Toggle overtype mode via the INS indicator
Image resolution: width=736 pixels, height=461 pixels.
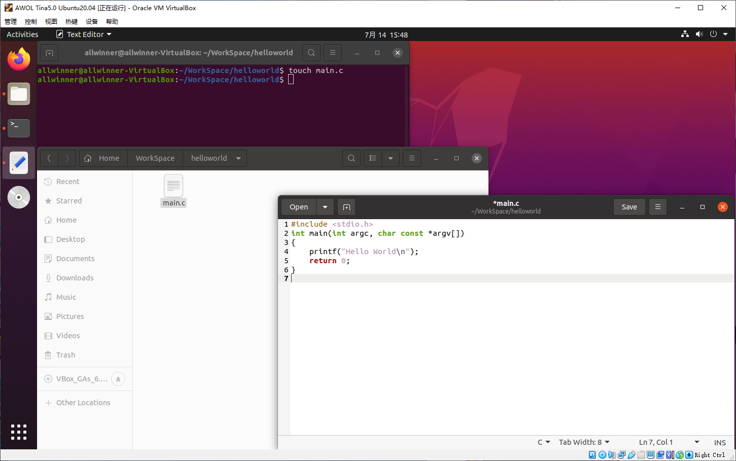(720, 442)
